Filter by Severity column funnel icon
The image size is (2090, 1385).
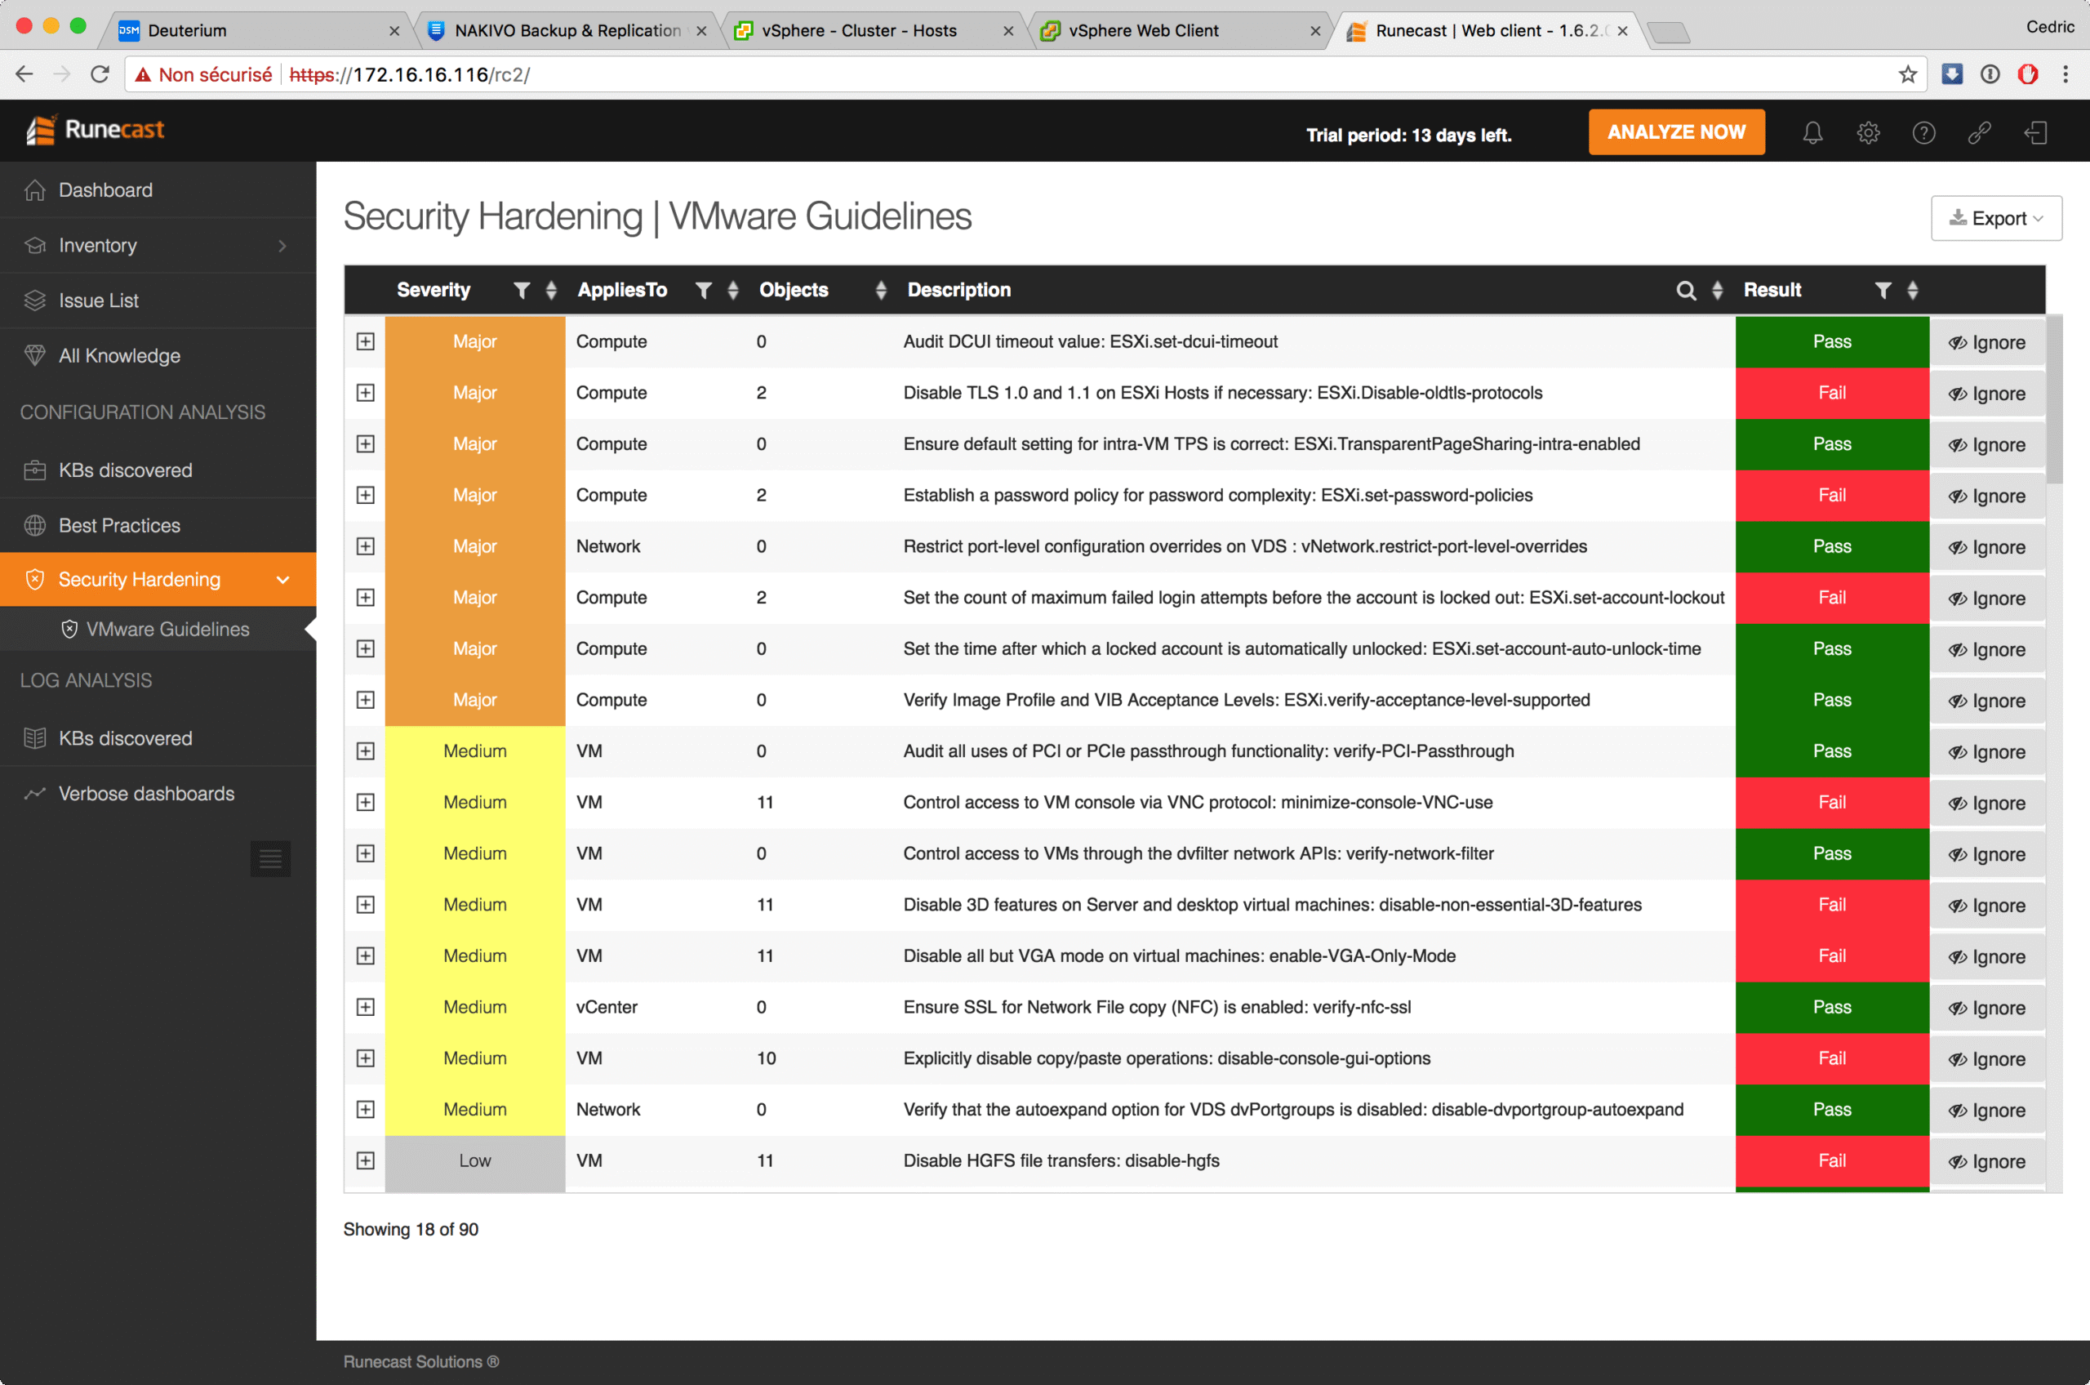(x=522, y=291)
